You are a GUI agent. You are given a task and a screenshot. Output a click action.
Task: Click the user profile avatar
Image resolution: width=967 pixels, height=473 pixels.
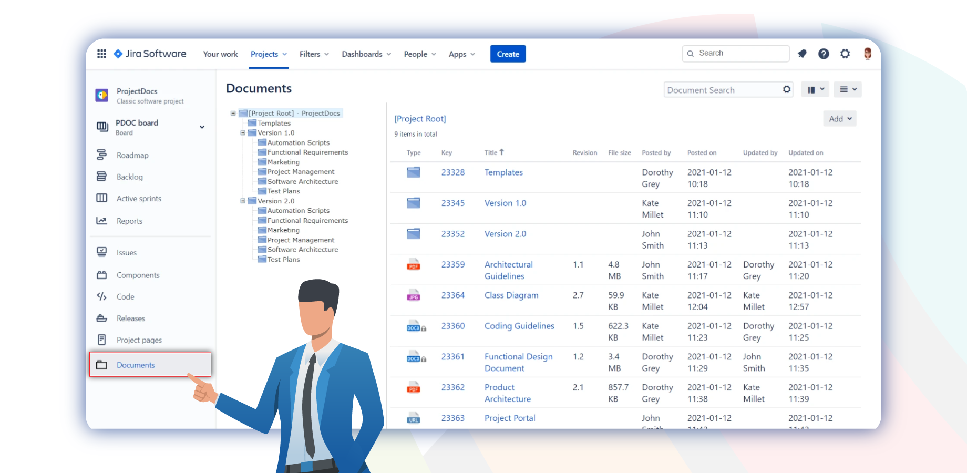867,54
